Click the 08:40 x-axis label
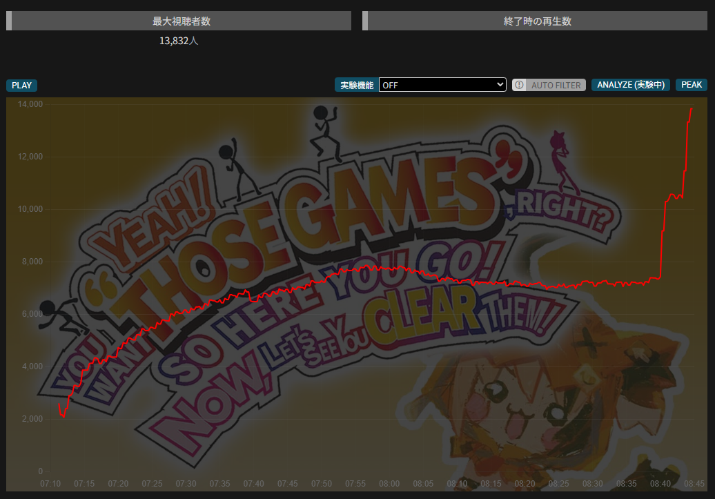Screen dimensions: 715x499 click(x=660, y=484)
